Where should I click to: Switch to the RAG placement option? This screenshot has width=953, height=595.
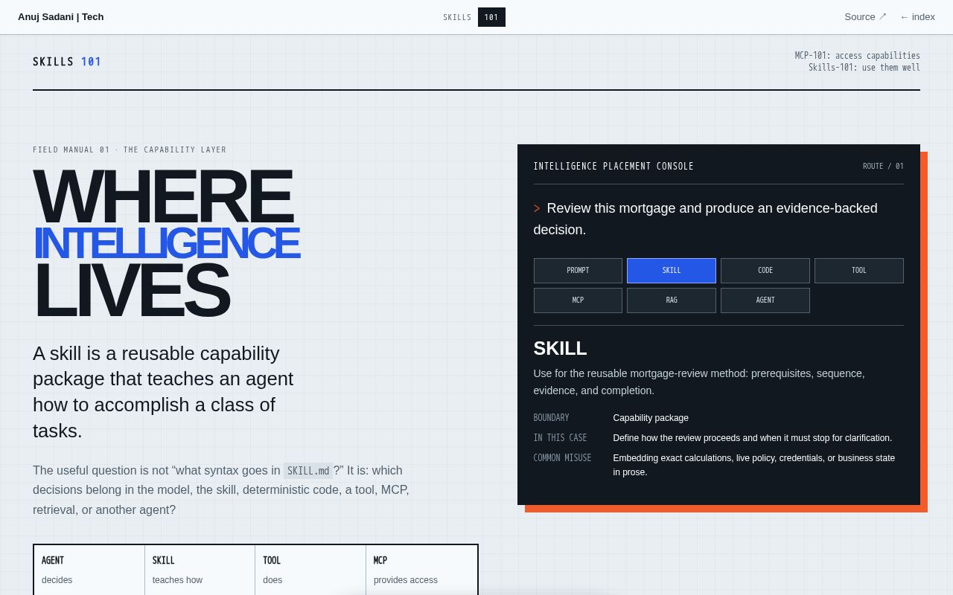coord(672,300)
